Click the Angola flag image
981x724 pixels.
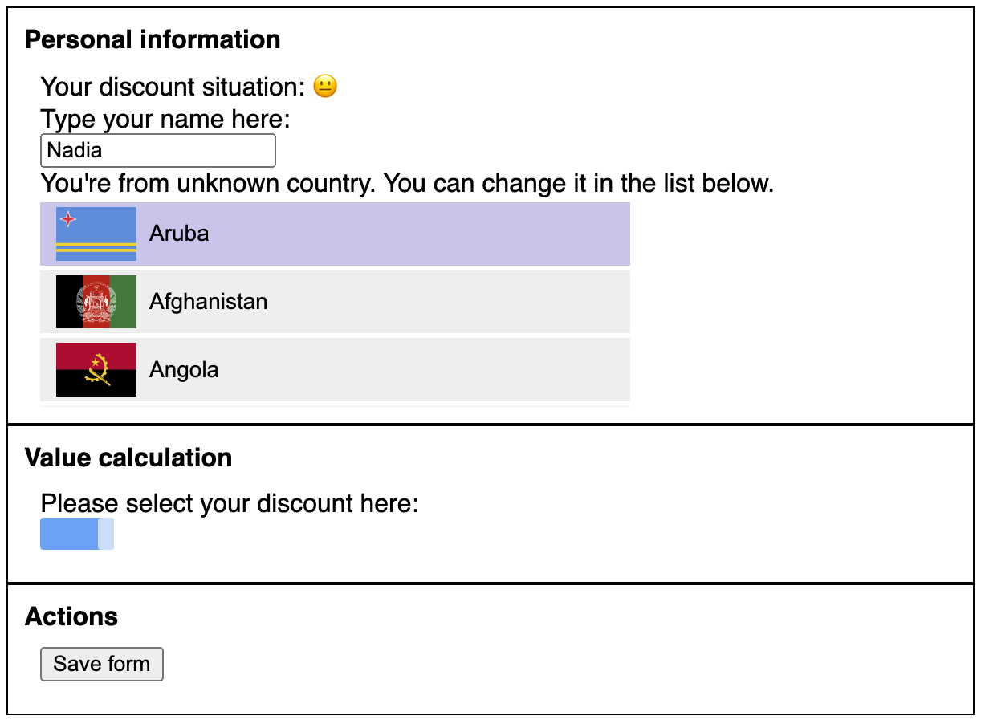pos(96,370)
